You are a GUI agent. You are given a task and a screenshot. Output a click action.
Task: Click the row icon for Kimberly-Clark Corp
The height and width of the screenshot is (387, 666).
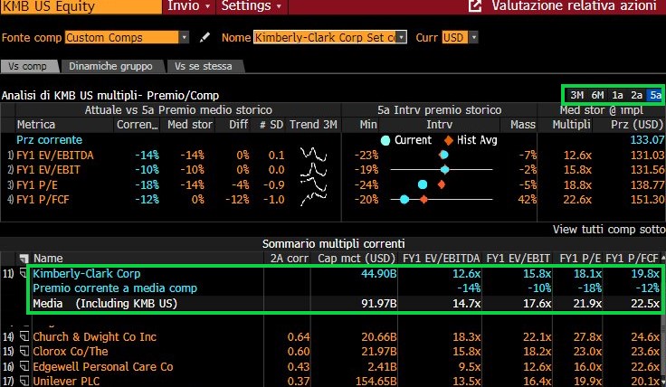[x=24, y=274]
